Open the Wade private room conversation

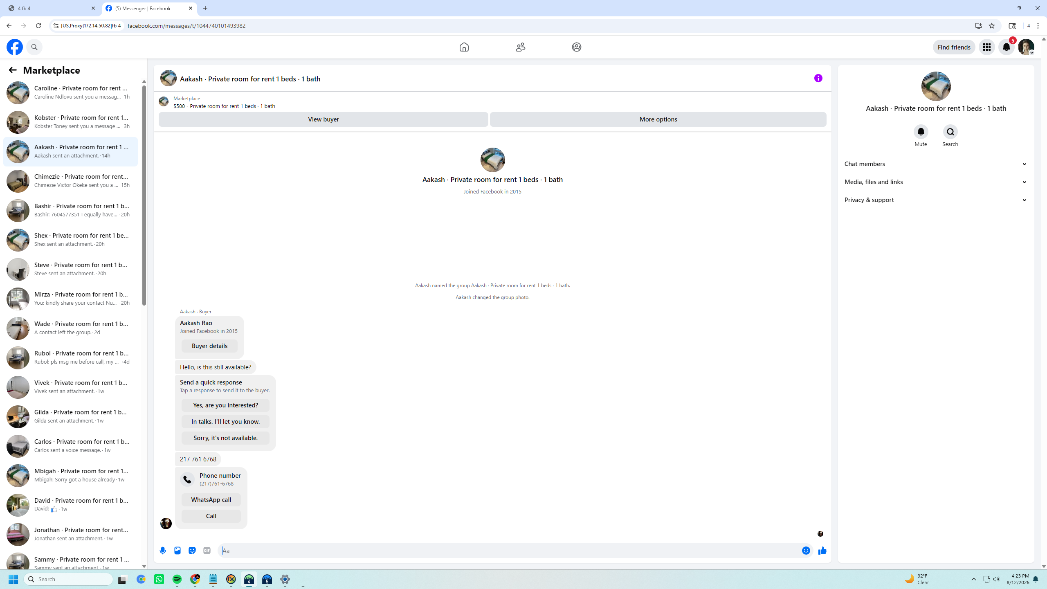[x=70, y=328]
